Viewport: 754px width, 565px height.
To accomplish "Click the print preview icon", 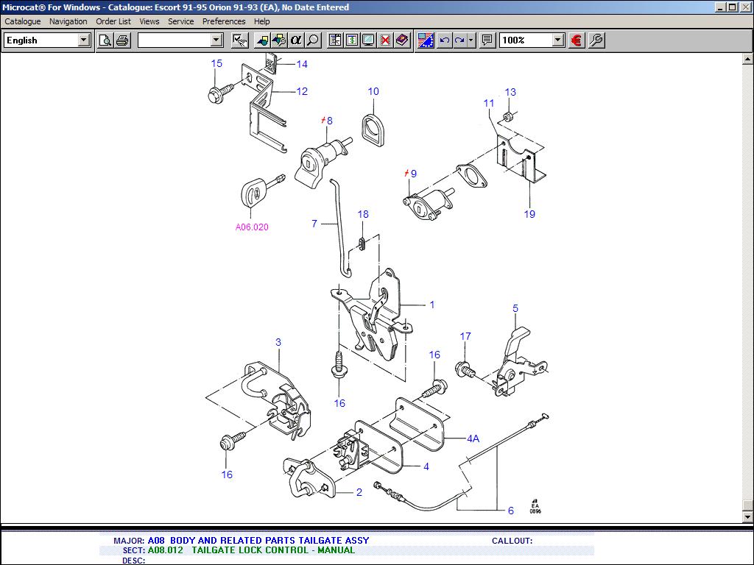I will pyautogui.click(x=105, y=40).
